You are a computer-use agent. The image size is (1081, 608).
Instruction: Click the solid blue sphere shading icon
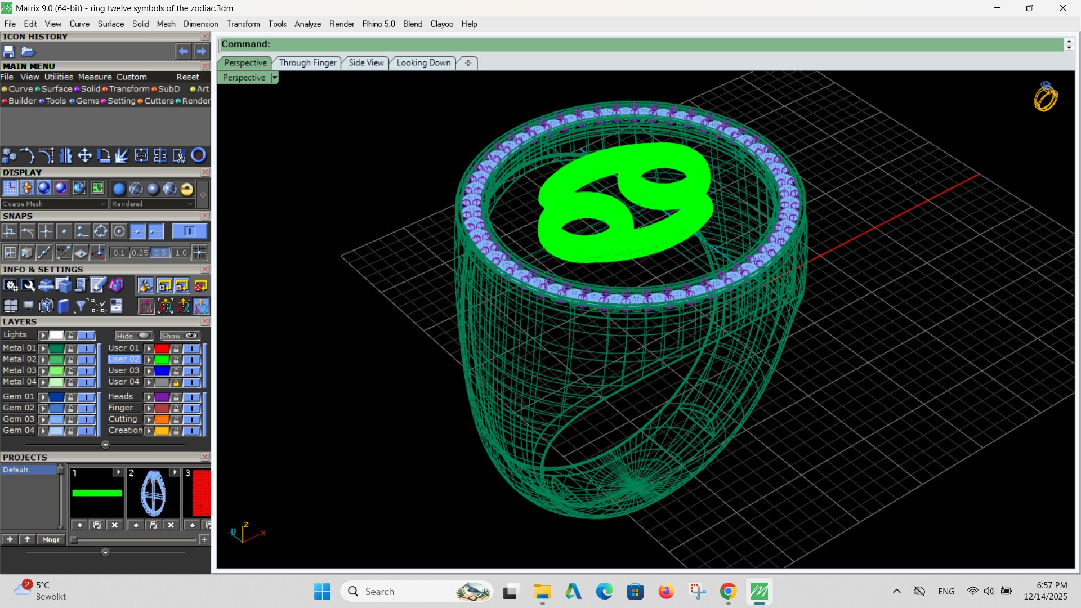coord(119,189)
